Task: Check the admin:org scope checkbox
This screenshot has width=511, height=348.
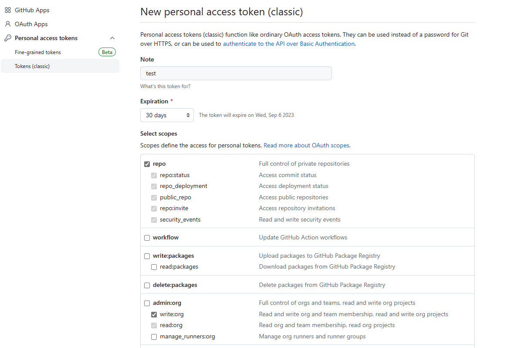Action: (147, 304)
